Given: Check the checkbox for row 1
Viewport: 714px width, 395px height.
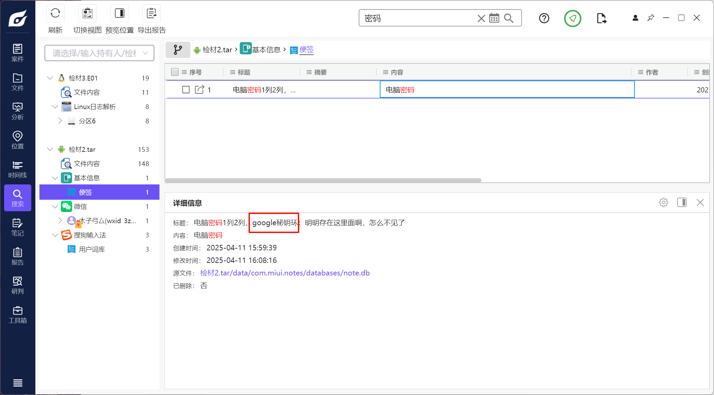Looking at the screenshot, I should (186, 90).
